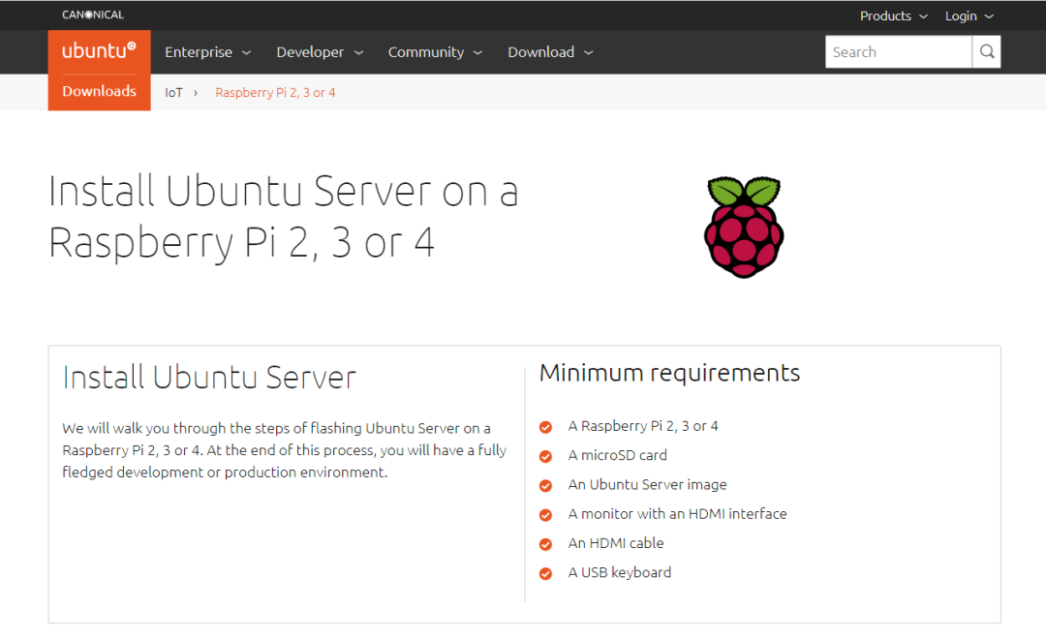Click the Raspberry Pi 2, 3 or 4 breadcrumb
This screenshot has height=640, width=1046.
(x=275, y=93)
